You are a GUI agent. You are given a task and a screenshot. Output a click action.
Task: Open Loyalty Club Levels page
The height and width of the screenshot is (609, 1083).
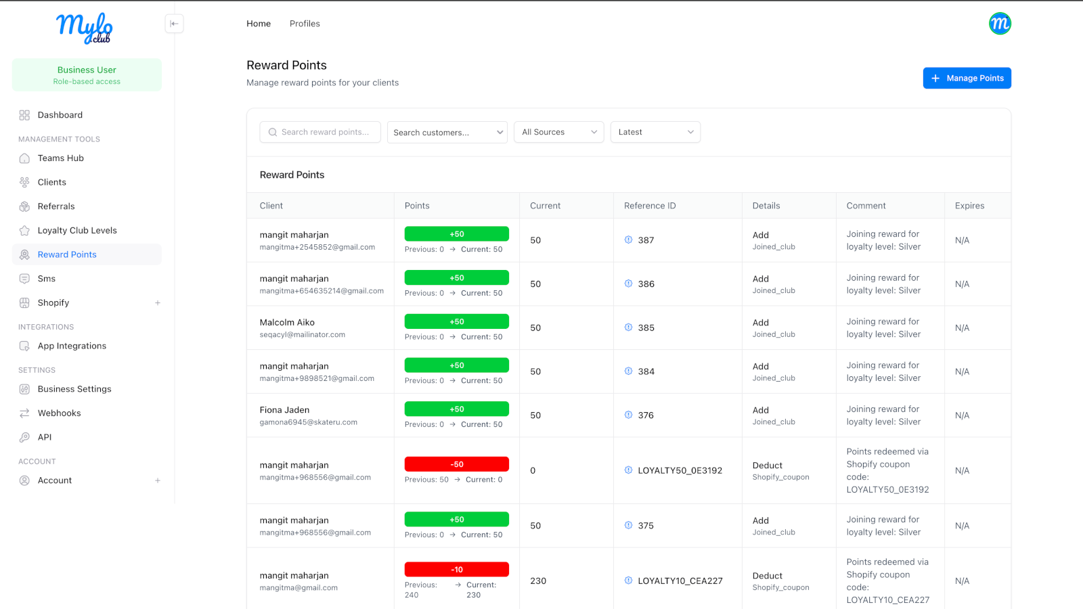click(x=77, y=231)
